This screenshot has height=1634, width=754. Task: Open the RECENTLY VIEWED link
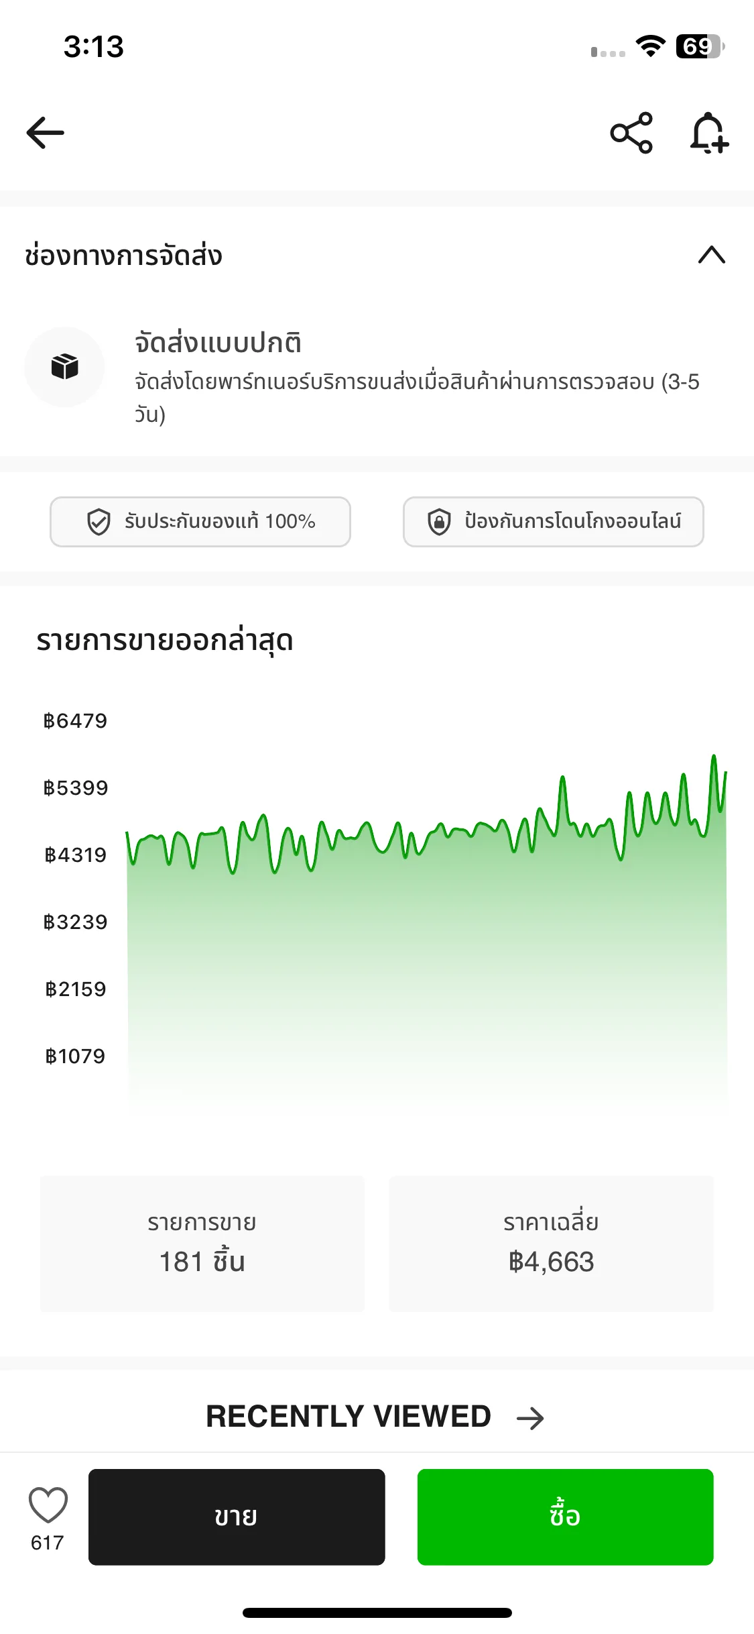(x=349, y=1417)
